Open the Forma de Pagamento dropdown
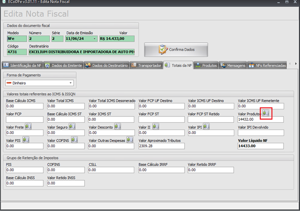 39,83
